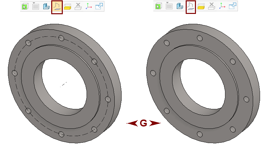Click the coordinate axes icon in right toolbar
This screenshot has height=149, width=265.
222,6
